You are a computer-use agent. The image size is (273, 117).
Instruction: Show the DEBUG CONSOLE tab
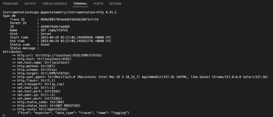(x=55, y=4)
